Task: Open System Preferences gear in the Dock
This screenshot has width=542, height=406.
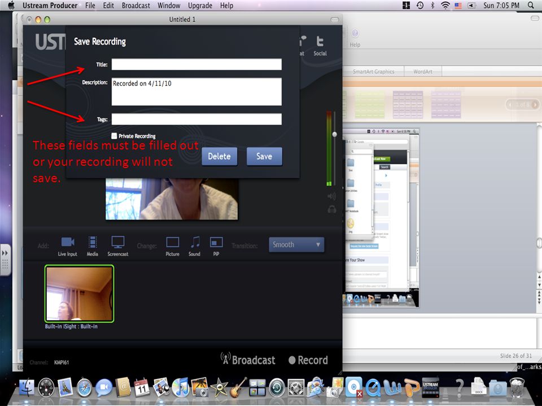Action: 296,387
